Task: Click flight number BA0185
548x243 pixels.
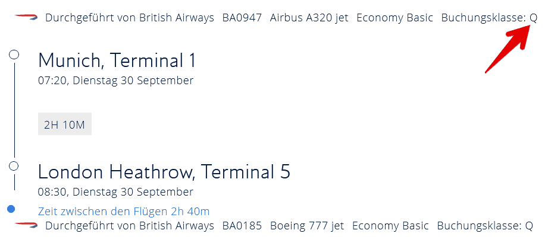Action: click(x=242, y=225)
